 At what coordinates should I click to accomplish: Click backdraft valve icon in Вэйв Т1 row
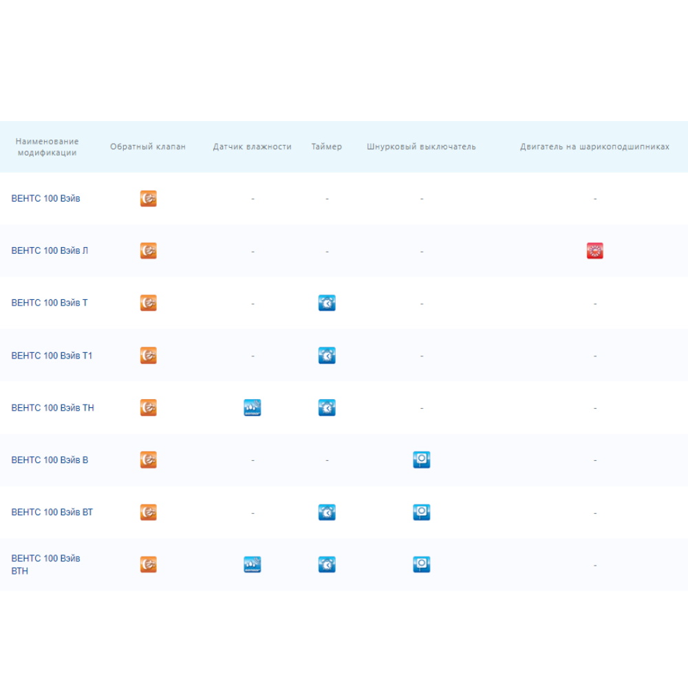pyautogui.click(x=149, y=356)
